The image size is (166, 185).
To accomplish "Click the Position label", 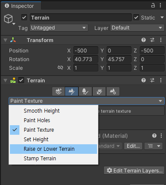I will 19,51.
